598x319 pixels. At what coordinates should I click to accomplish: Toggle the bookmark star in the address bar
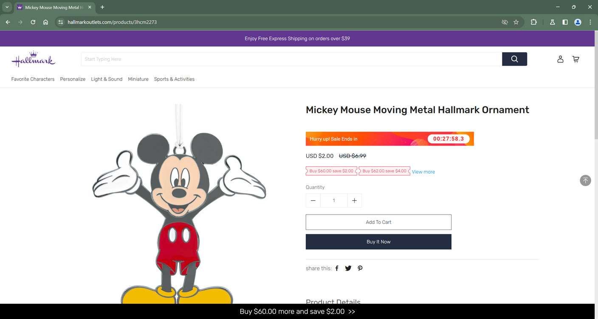click(x=516, y=22)
